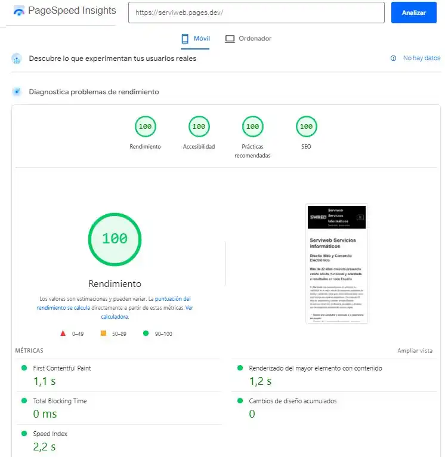The width and height of the screenshot is (445, 457).
Task: Click the PageSpeed Insights logo icon
Action: pos(19,11)
